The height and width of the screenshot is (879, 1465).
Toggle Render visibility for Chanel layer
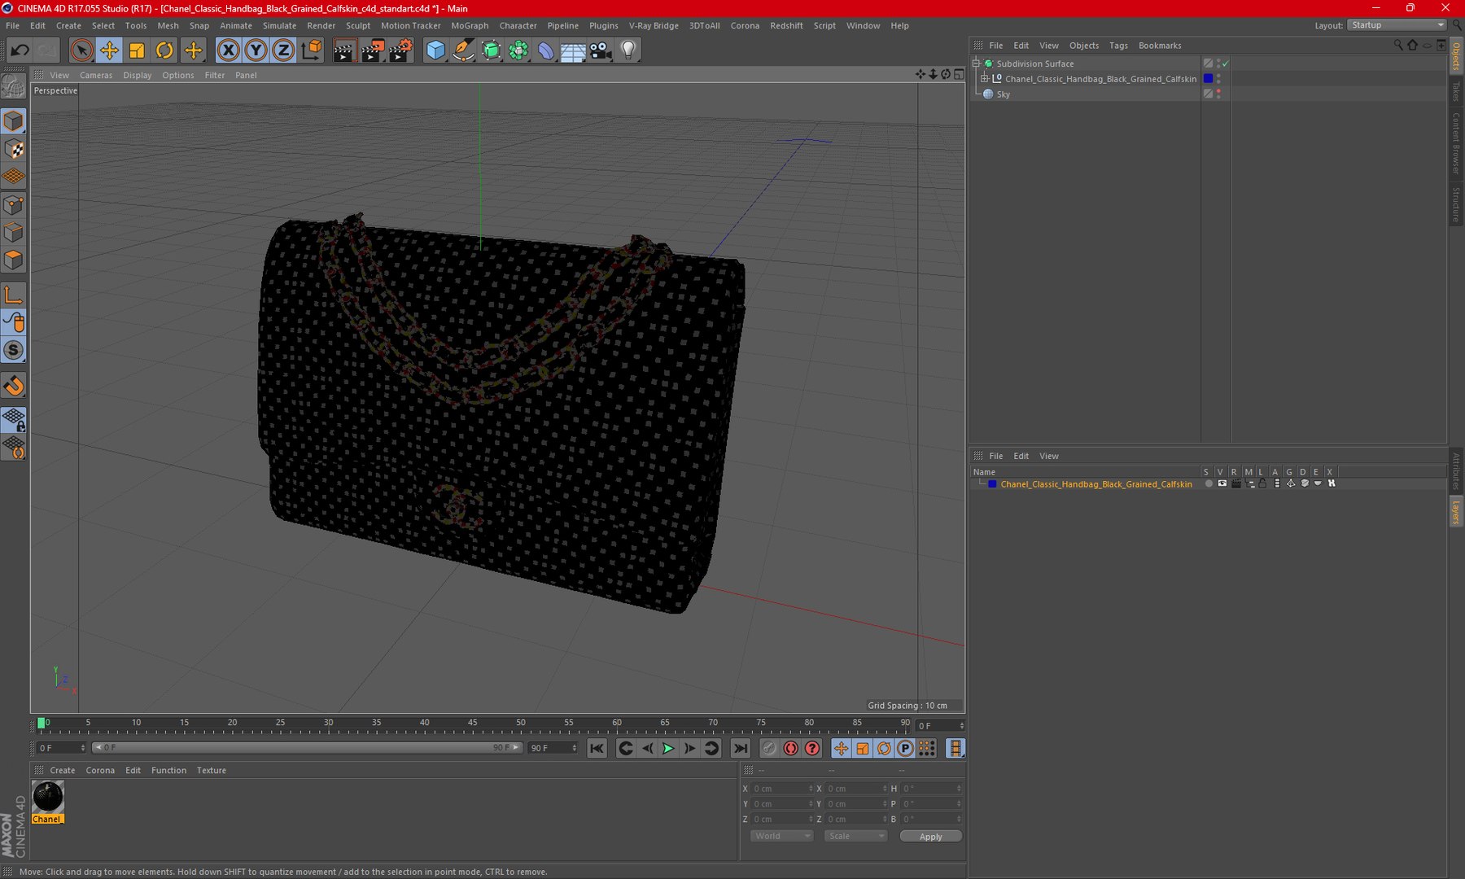[1236, 483]
